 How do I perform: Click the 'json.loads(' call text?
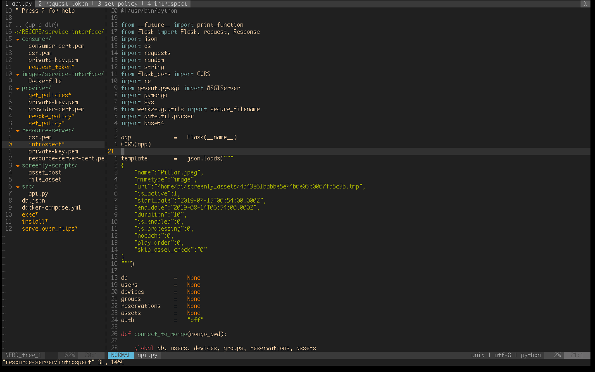coord(205,158)
